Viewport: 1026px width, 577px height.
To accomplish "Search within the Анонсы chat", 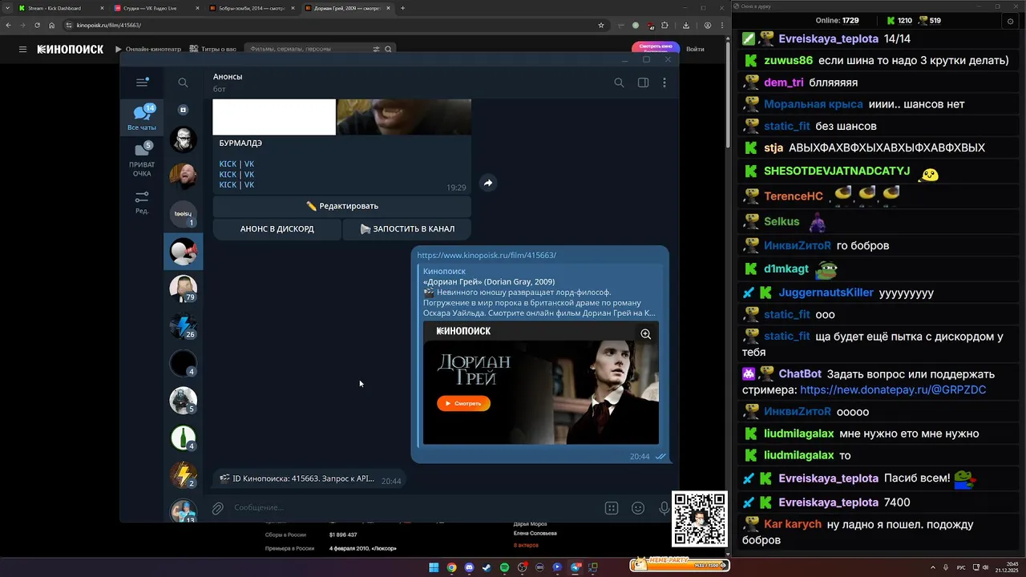I will 619,83.
